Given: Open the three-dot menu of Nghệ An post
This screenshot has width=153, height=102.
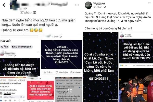Looking at the screenshot, I should point(150,3).
